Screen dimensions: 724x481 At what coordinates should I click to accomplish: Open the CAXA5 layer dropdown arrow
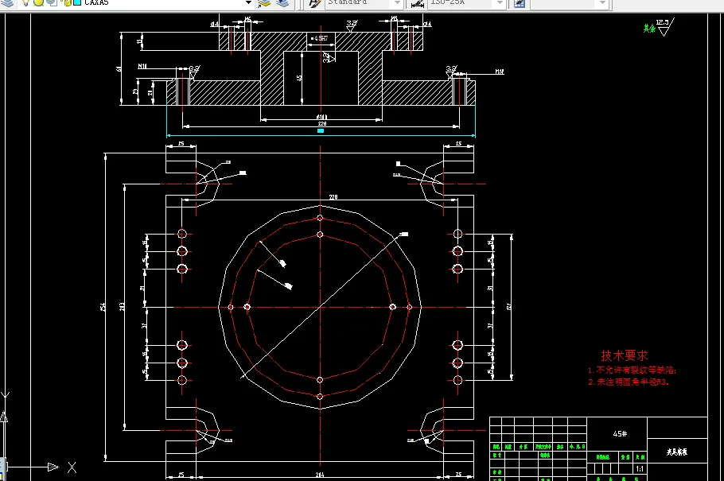tap(248, 2)
